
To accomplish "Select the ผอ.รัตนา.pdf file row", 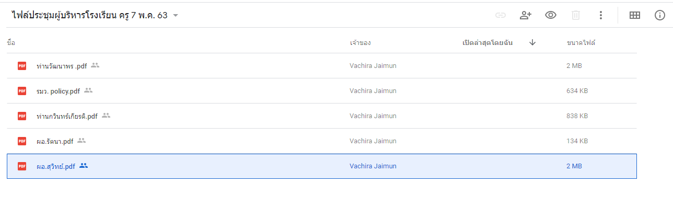I will click(322, 141).
